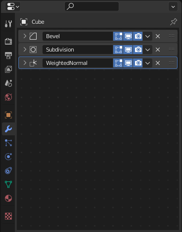Expand the WeightedNormal modifier panel
The image size is (182, 232).
pyautogui.click(x=25, y=63)
